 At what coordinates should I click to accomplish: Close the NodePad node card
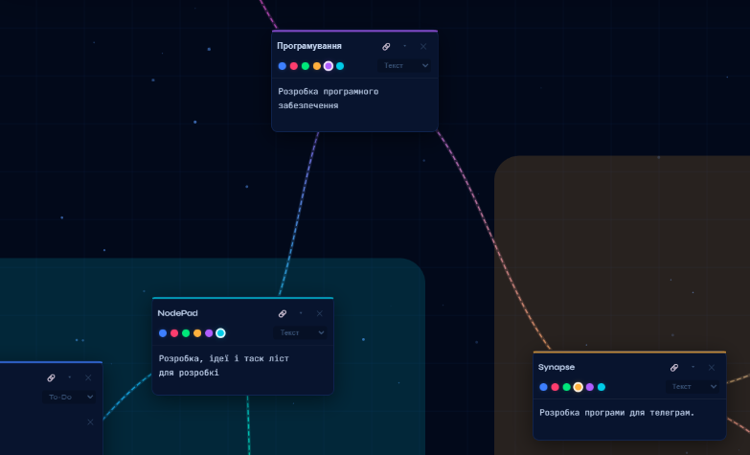(x=320, y=313)
